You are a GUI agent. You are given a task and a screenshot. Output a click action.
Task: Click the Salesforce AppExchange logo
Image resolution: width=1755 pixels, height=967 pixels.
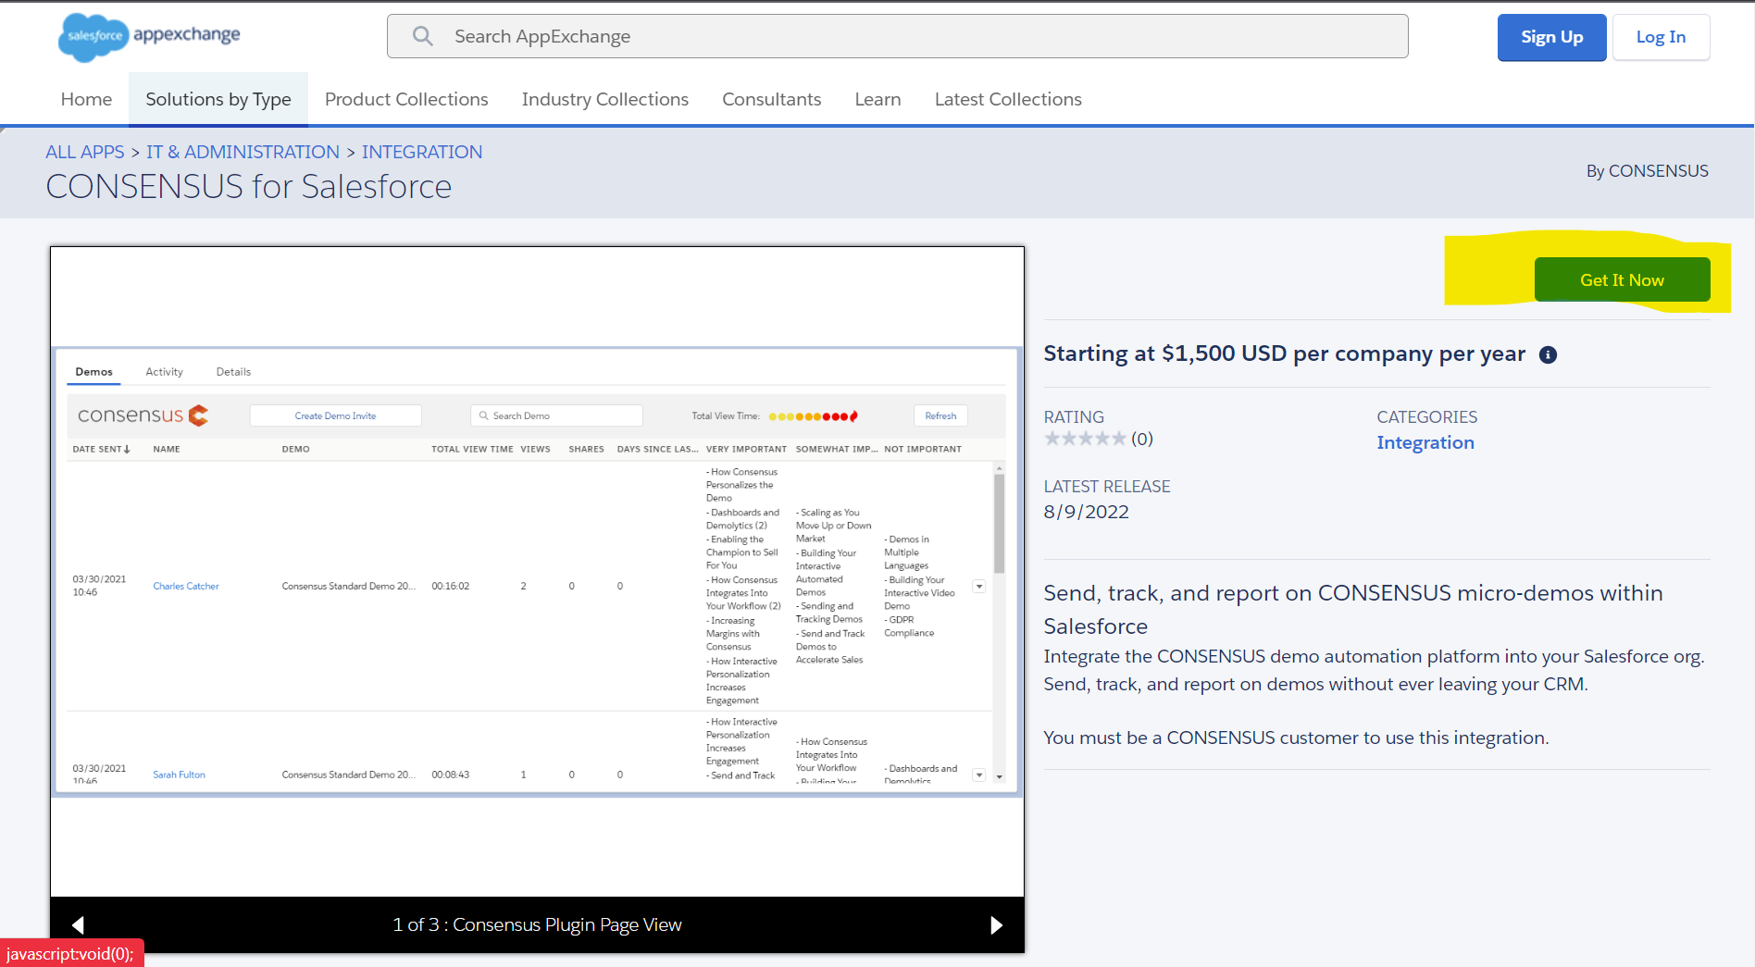148,37
